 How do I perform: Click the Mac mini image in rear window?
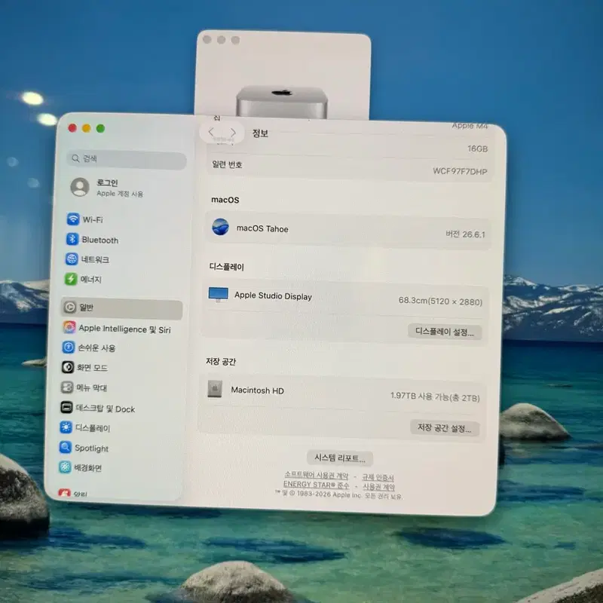[x=282, y=103]
